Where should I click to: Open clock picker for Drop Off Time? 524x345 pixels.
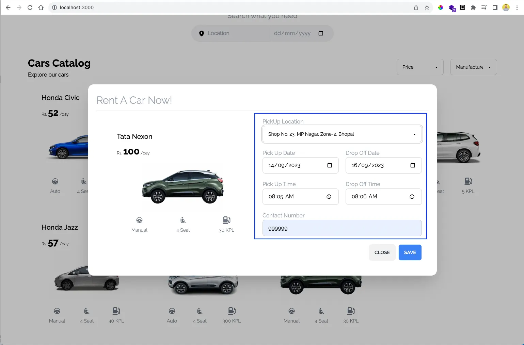coord(412,197)
